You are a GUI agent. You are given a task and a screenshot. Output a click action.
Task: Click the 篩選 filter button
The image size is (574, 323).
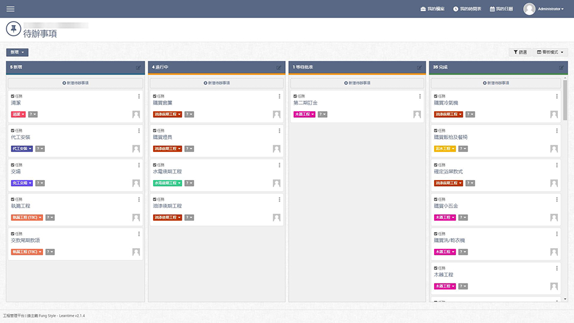(x=519, y=52)
